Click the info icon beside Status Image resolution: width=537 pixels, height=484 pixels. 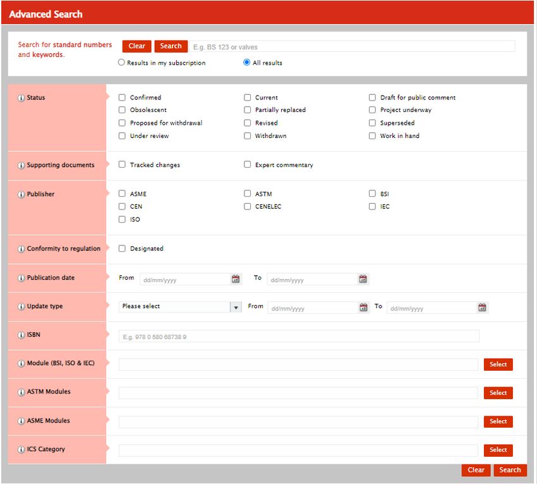coord(21,98)
